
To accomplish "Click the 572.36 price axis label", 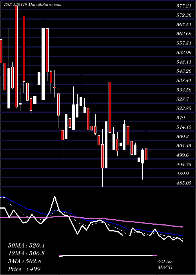I will [x=183, y=15].
